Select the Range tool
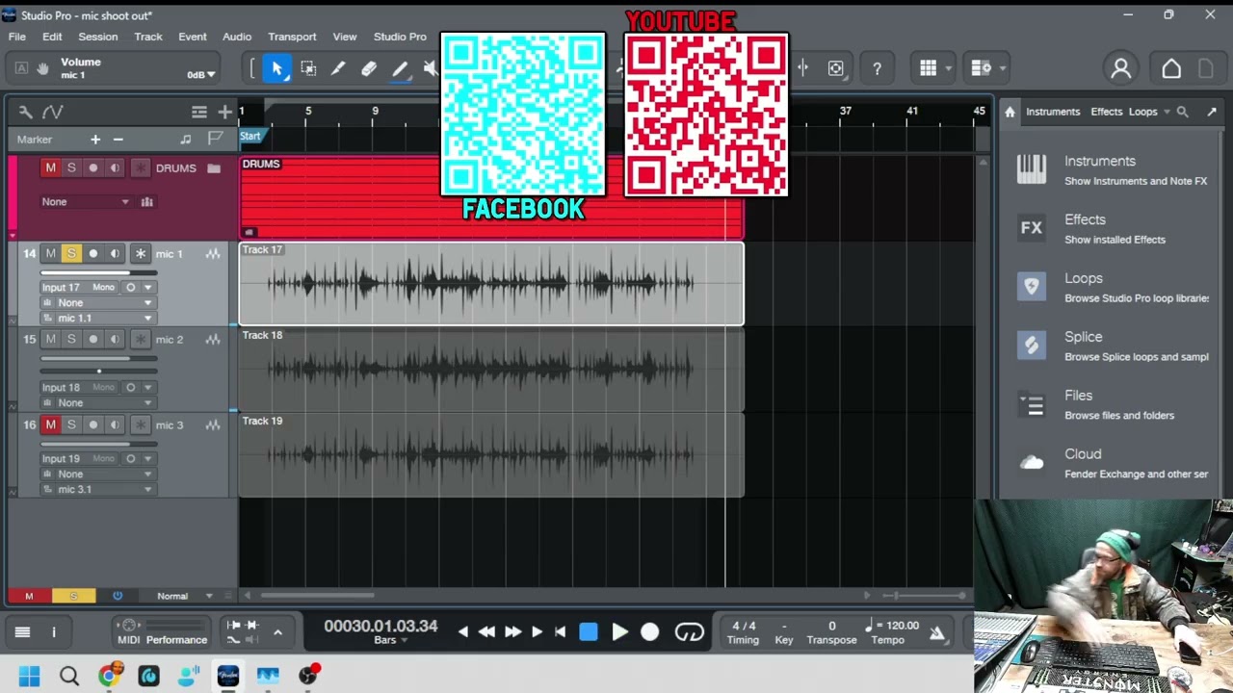The width and height of the screenshot is (1233, 693). tap(308, 68)
